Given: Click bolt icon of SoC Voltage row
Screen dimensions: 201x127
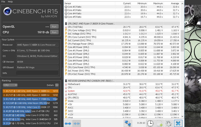Looking at the screenshot, I should point(66,34).
